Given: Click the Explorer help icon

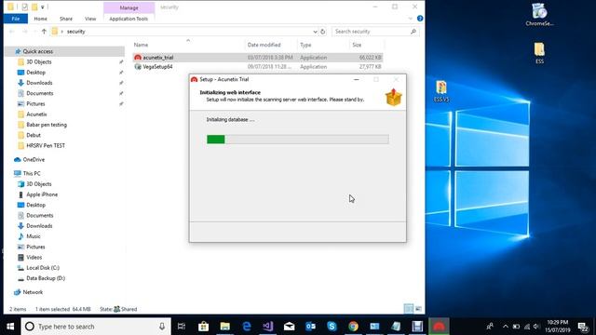Looking at the screenshot, I should click(420, 19).
